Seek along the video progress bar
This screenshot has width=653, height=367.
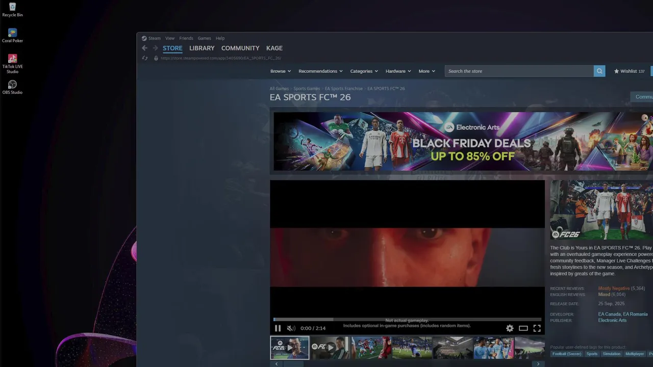pos(407,320)
